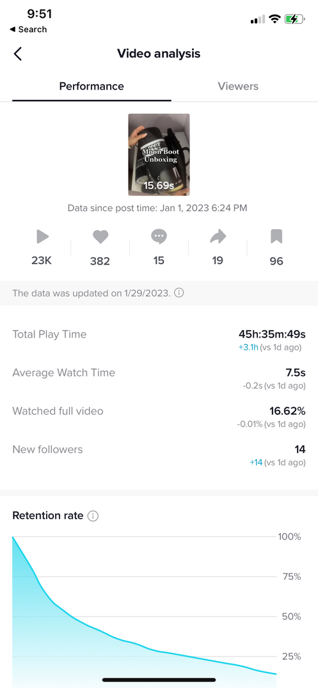Tap the share arrow icon
Viewport: 318px width, 688px height.
point(218,237)
